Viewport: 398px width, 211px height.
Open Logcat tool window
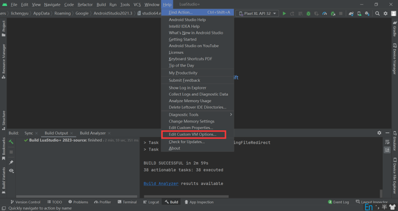[151, 202]
